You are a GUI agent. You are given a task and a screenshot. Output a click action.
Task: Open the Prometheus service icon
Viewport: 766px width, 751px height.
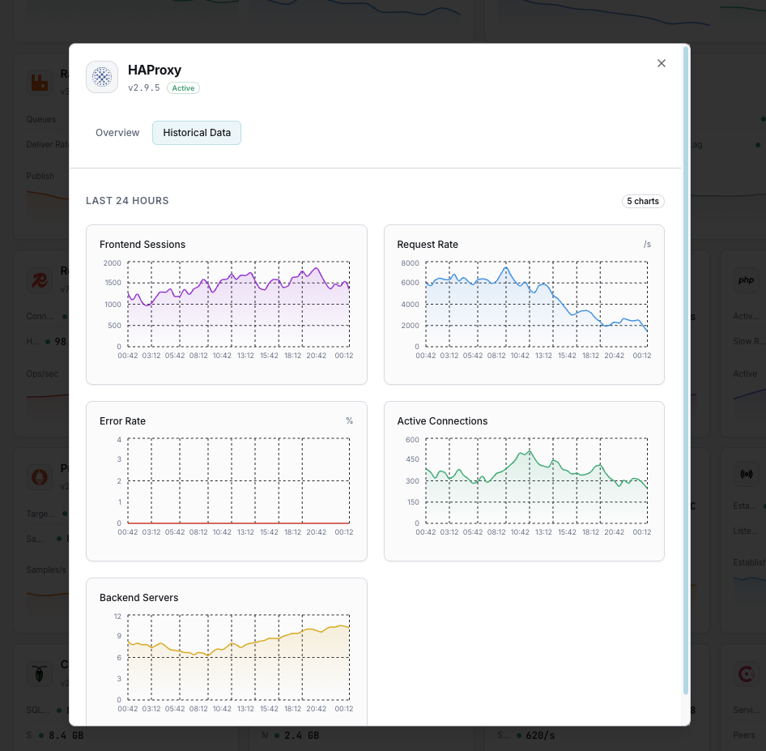(x=40, y=476)
